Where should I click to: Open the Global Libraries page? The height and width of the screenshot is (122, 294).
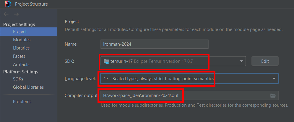[x=28, y=87]
